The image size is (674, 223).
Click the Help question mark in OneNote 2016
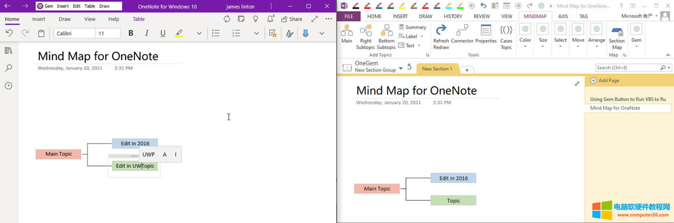pyautogui.click(x=621, y=6)
